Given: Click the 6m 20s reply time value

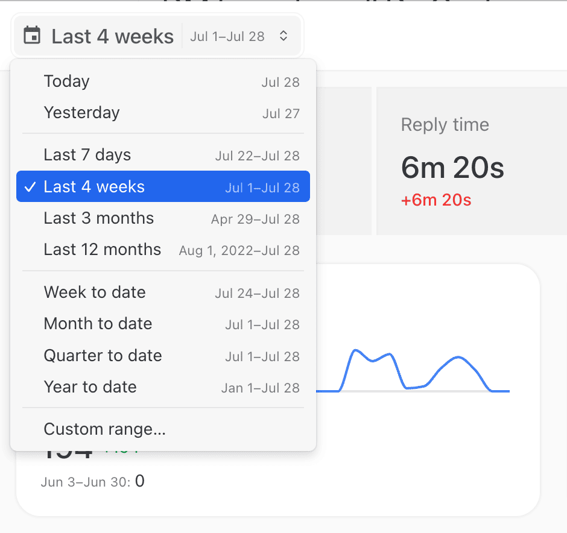Looking at the screenshot, I should tap(452, 168).
